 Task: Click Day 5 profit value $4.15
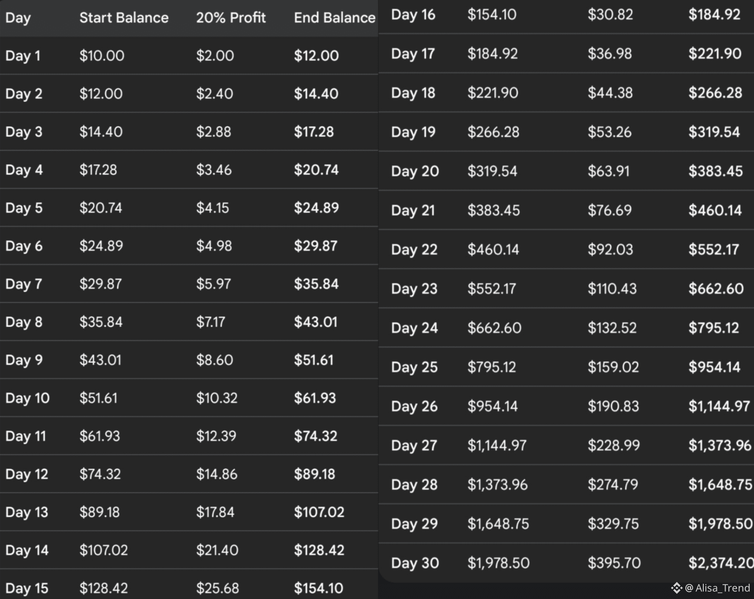point(212,208)
